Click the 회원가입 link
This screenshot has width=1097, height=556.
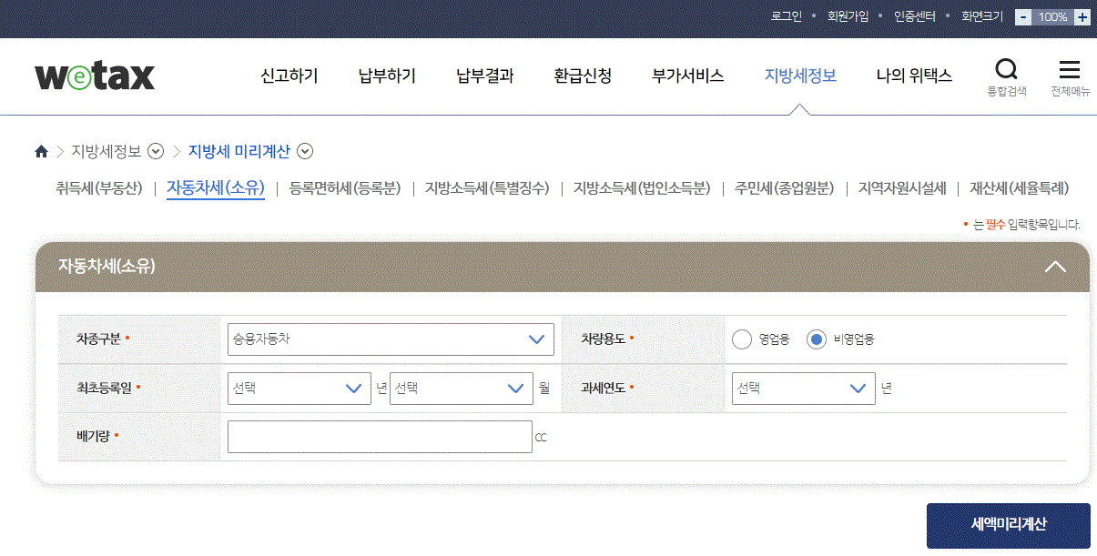pos(848,16)
